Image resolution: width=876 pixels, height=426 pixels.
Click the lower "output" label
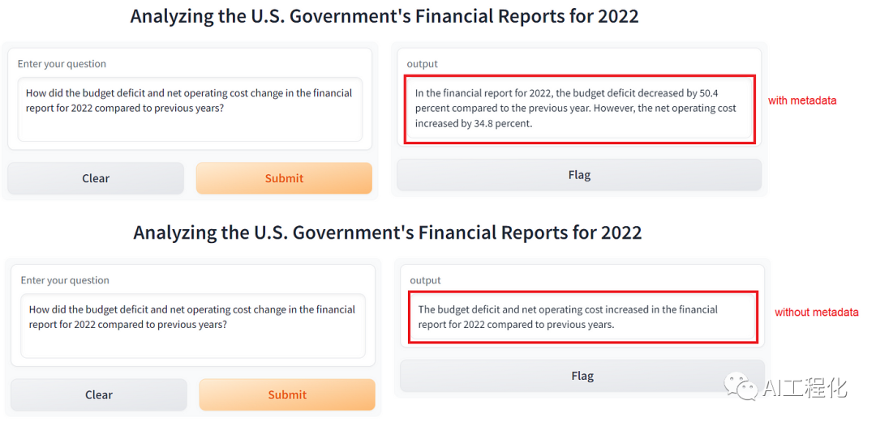pyautogui.click(x=425, y=280)
